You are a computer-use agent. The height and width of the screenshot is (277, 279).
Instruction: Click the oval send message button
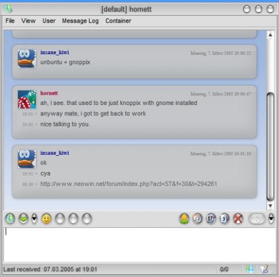[x=258, y=219]
